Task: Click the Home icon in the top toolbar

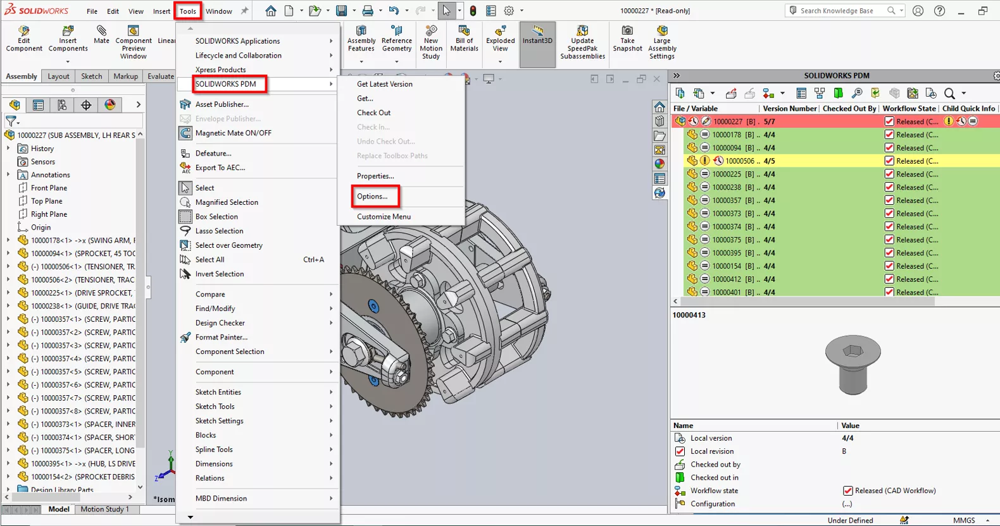Action: click(271, 11)
